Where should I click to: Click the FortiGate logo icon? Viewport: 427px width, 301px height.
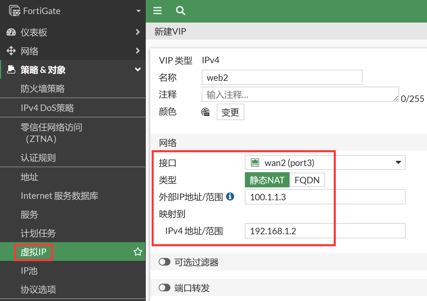14,11
